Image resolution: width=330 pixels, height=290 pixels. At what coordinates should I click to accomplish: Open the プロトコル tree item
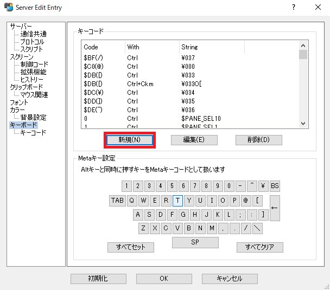coord(32,41)
